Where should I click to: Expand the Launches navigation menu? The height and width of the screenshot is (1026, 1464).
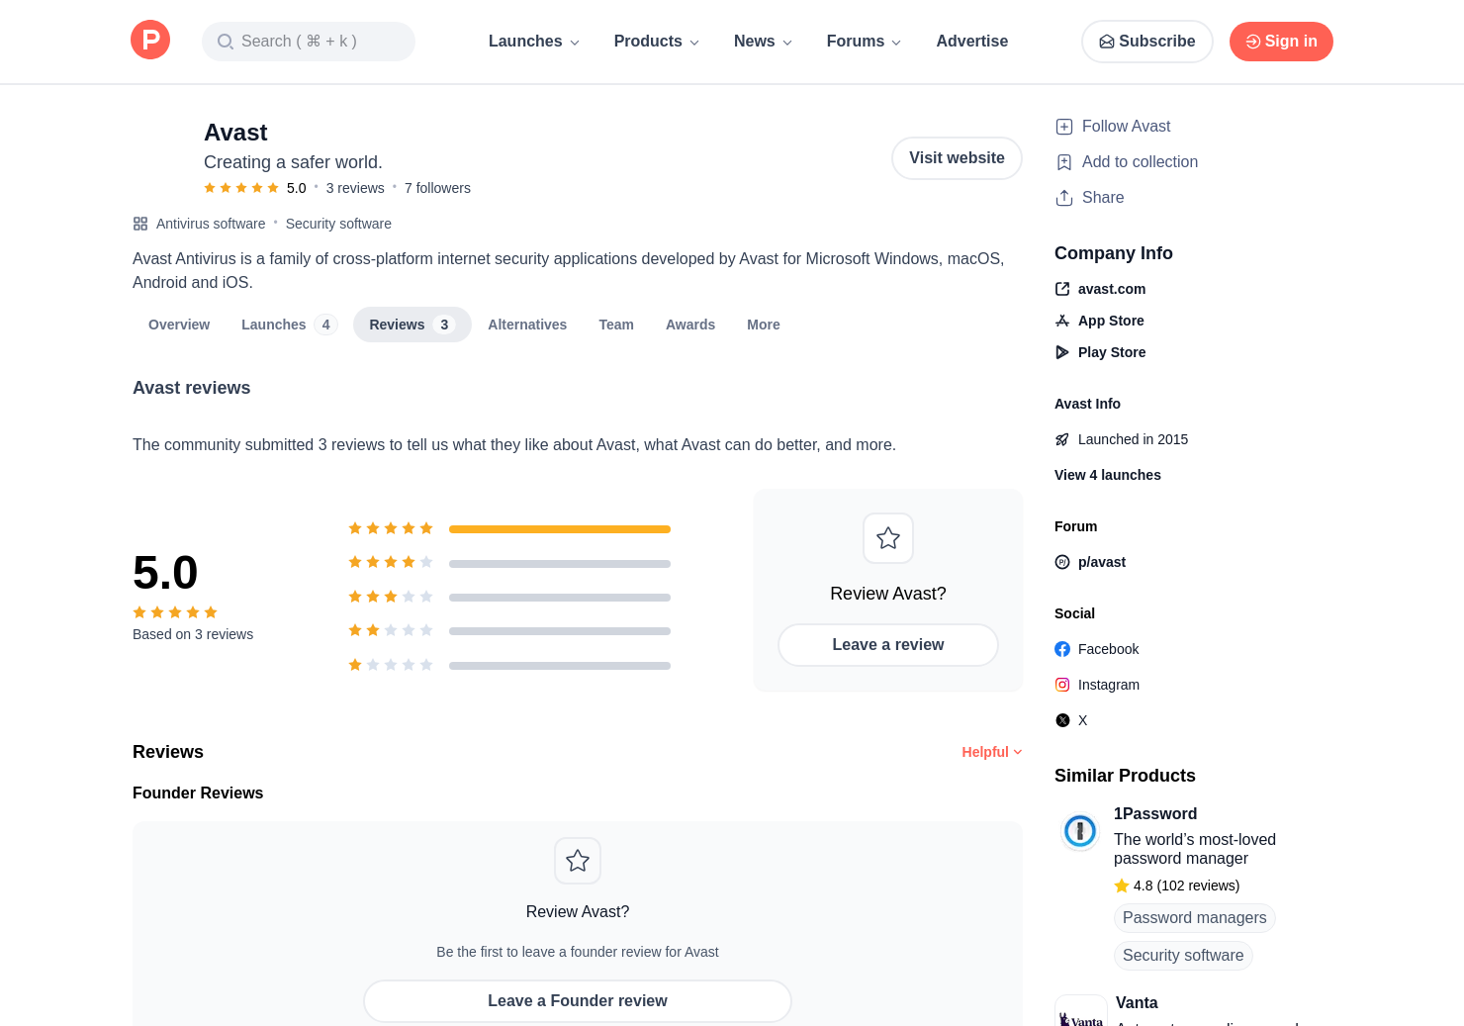pyautogui.click(x=533, y=42)
